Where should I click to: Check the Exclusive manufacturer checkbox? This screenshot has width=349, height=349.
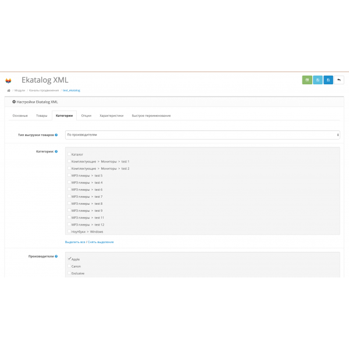coord(69,273)
